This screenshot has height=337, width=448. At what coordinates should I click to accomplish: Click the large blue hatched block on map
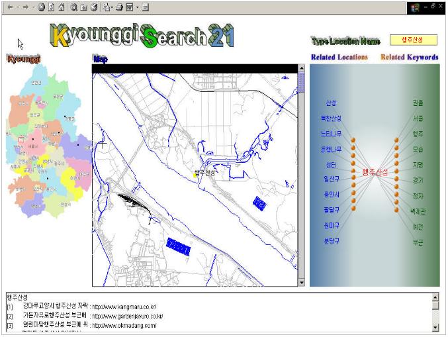coord(179,247)
